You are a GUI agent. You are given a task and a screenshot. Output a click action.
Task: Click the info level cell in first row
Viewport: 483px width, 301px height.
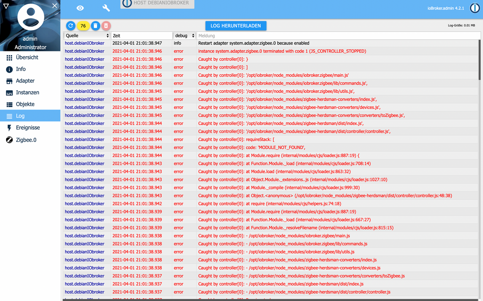[178, 43]
